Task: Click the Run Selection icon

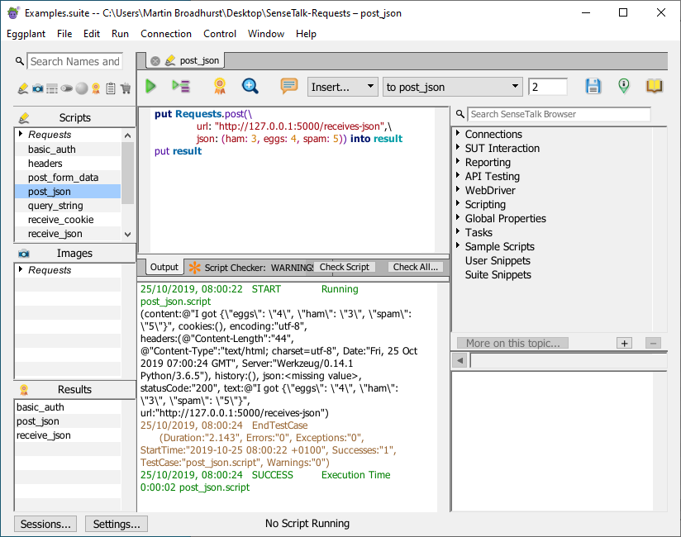Action: [181, 87]
